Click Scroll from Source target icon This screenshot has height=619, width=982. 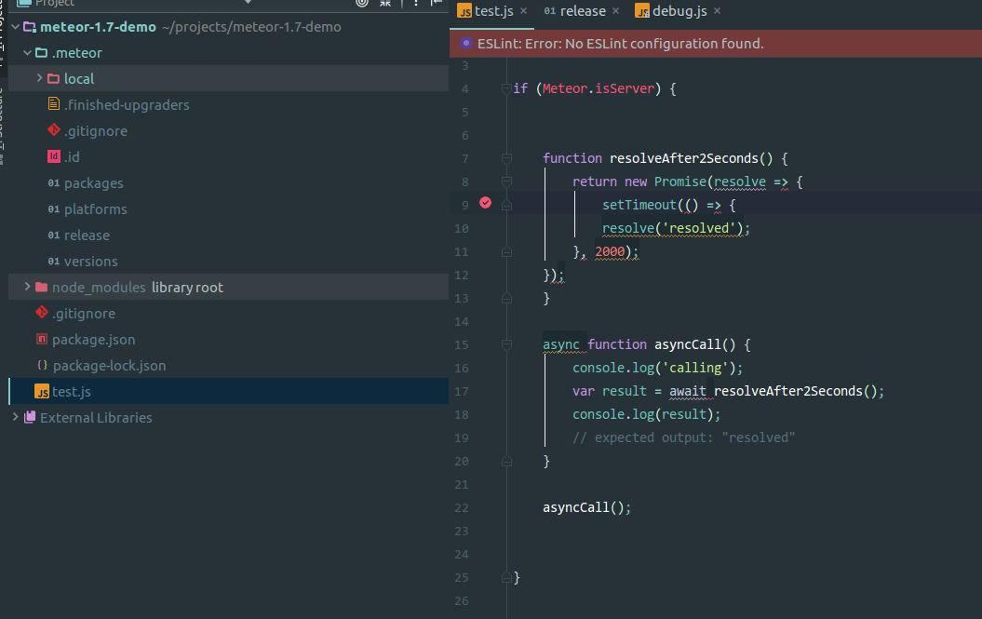[x=361, y=3]
